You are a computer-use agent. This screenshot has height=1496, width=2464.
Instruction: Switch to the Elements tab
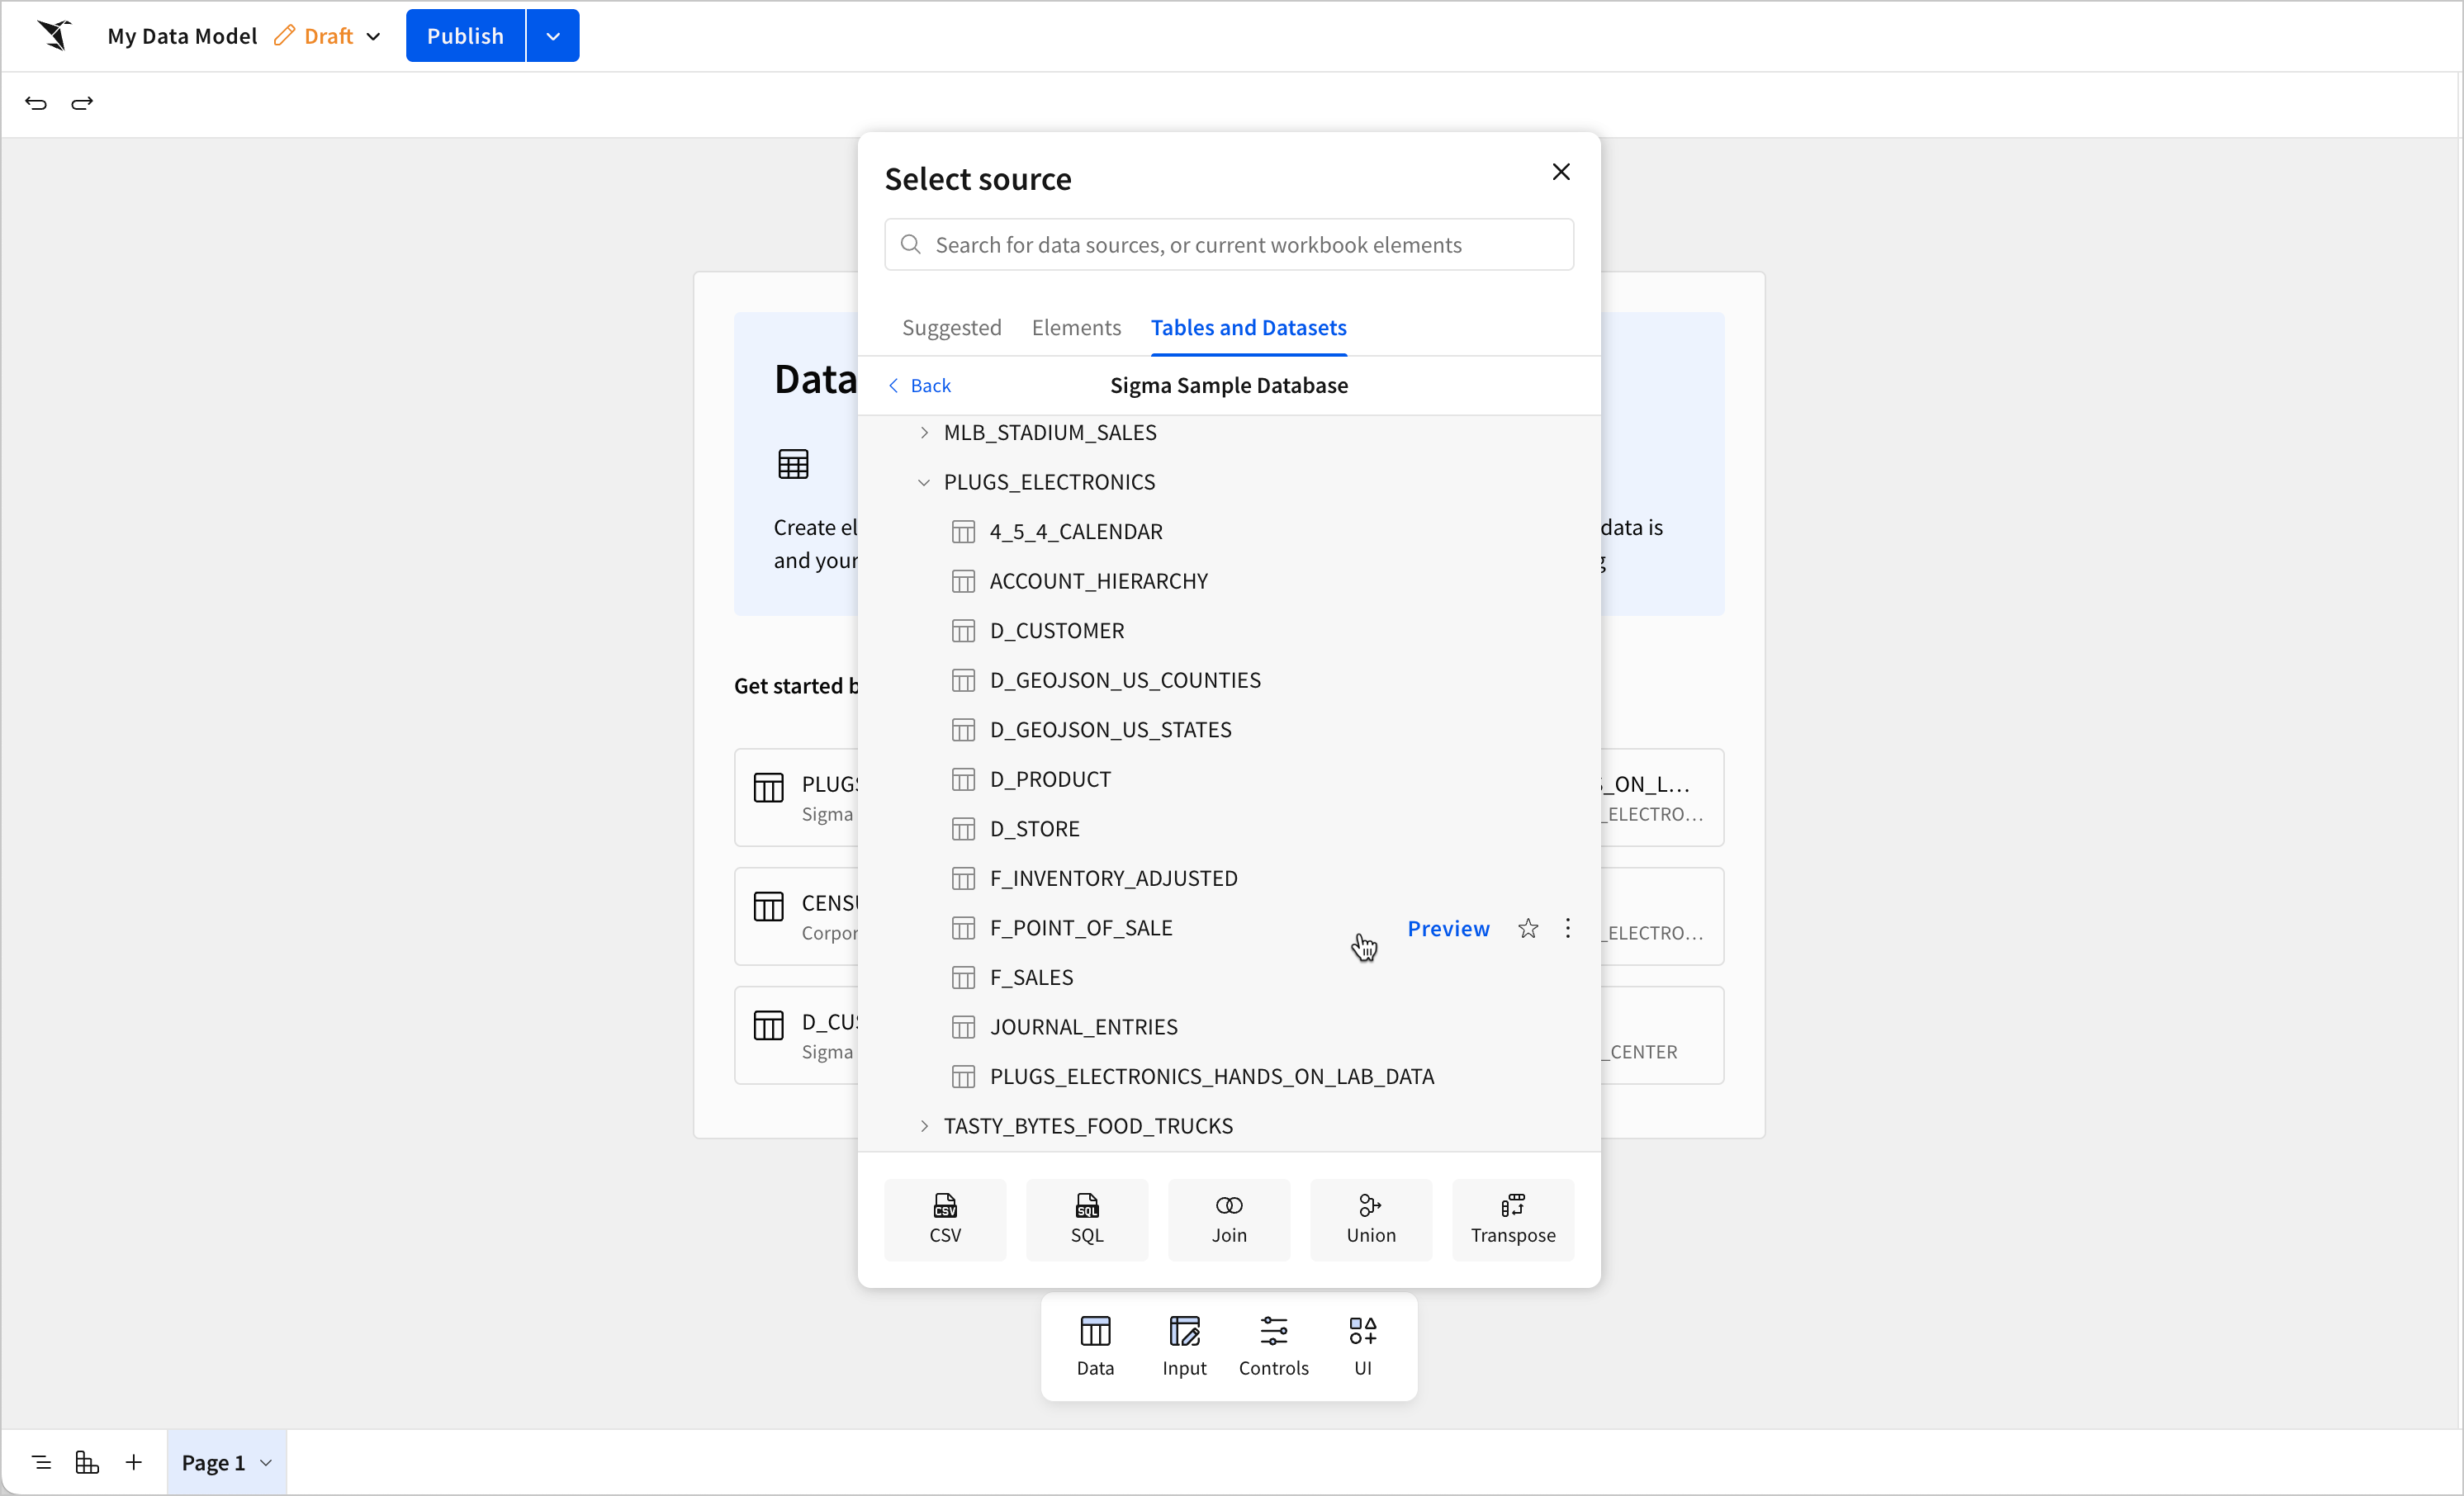point(1076,327)
